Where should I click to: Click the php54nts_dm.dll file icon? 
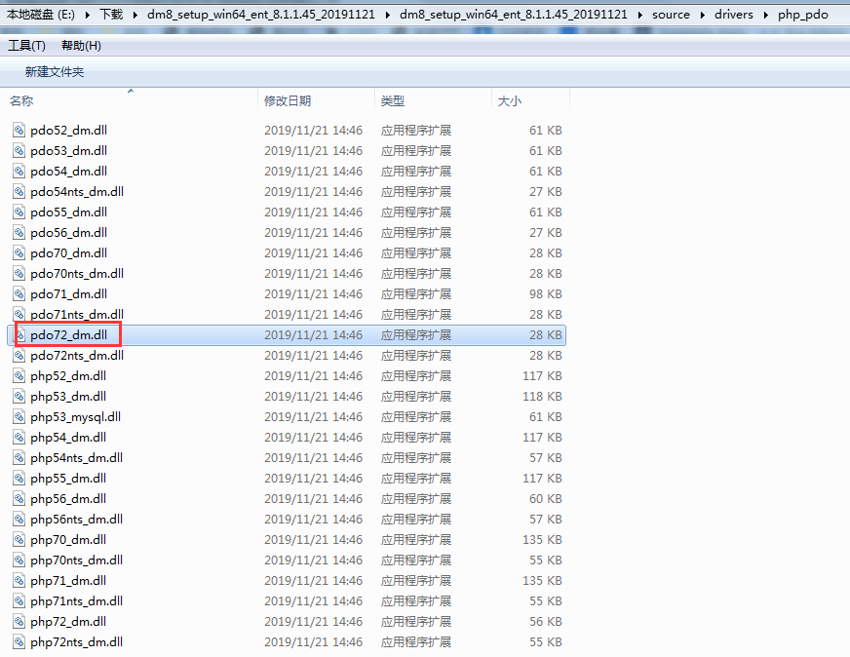click(19, 457)
